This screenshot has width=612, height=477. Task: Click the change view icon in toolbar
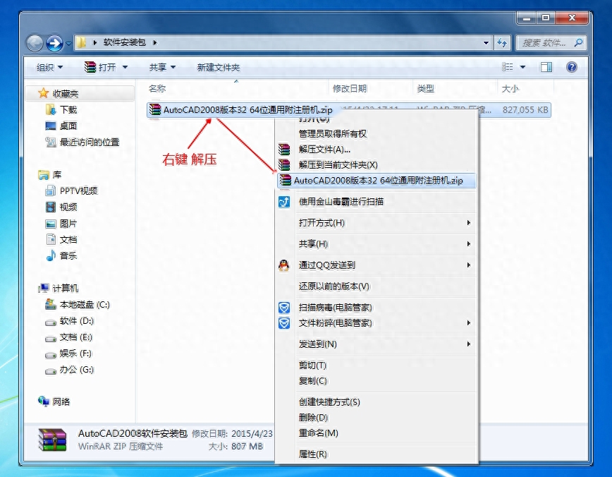[508, 67]
